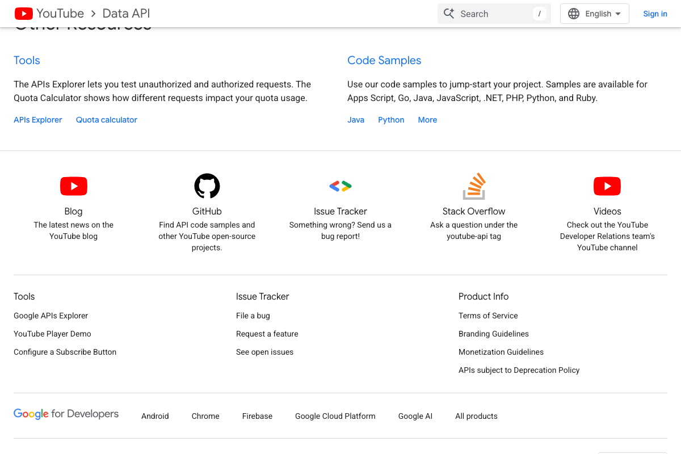This screenshot has width=681, height=454.
Task: Click the footer Issue Tracker column heading
Action: [263, 296]
